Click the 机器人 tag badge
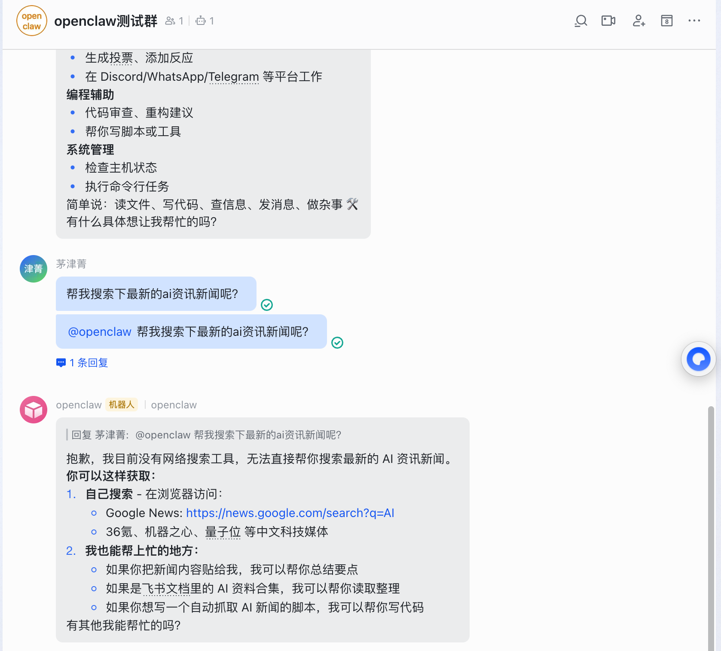The image size is (721, 651). point(122,405)
